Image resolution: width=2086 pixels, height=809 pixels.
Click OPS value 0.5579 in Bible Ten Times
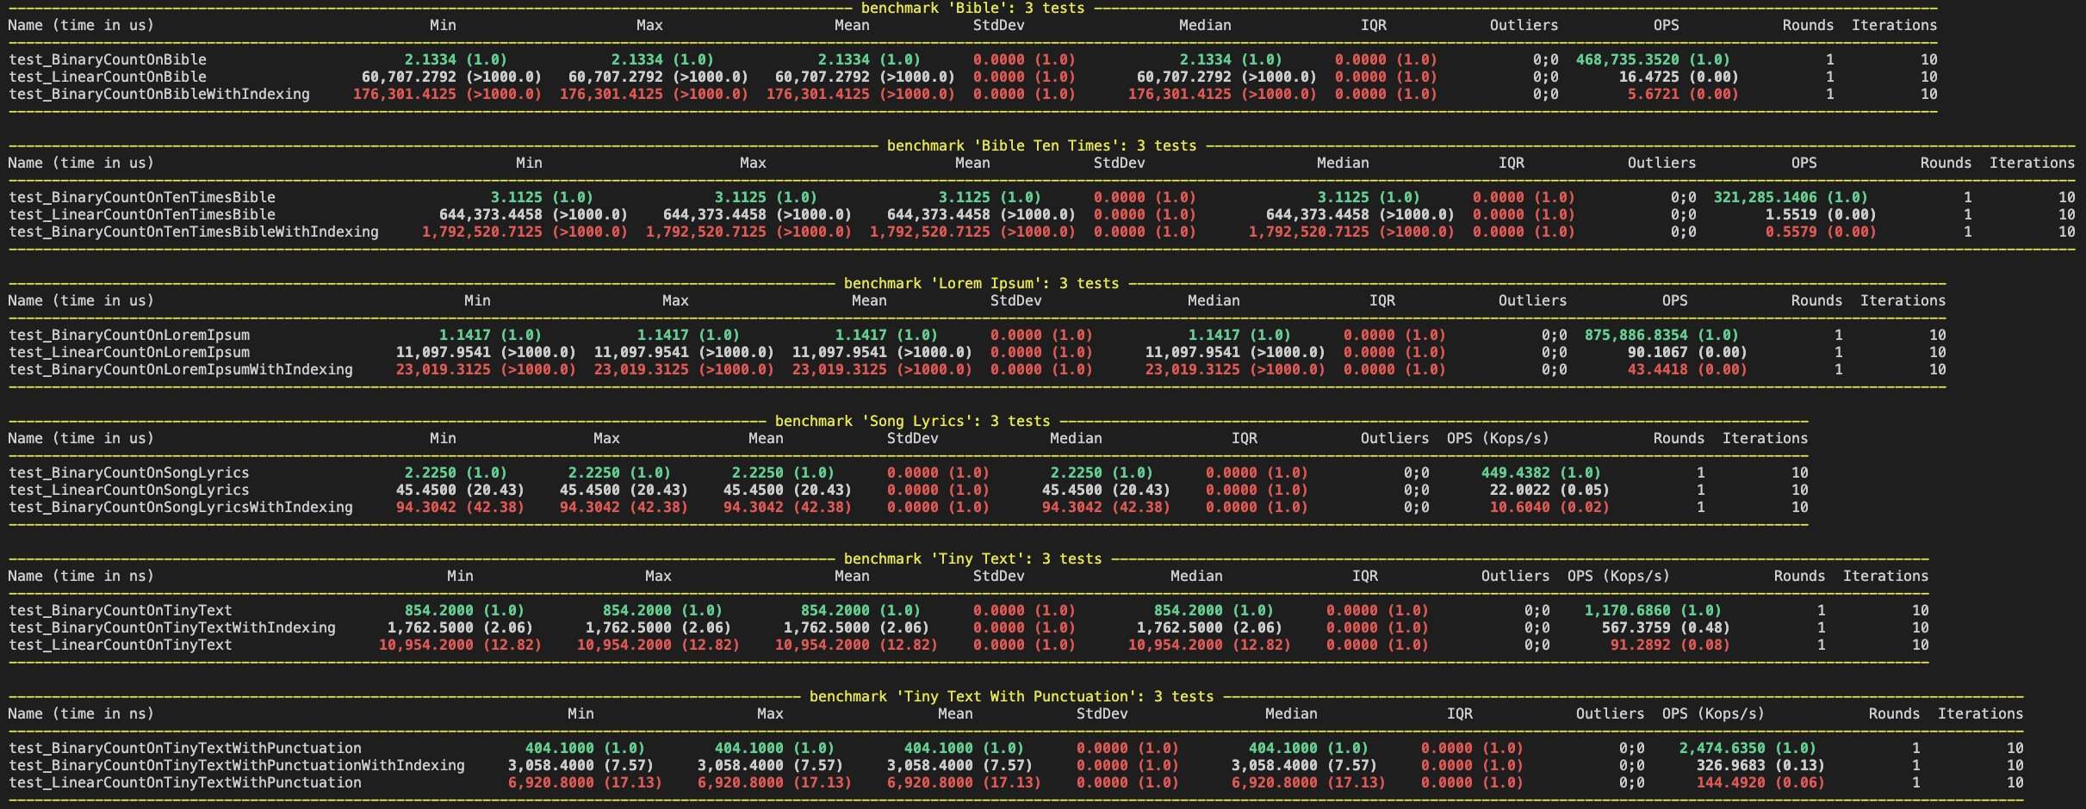tap(1791, 232)
